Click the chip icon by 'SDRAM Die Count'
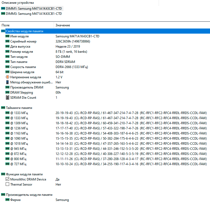The width and height of the screenshot is (210, 202). pos(8,98)
